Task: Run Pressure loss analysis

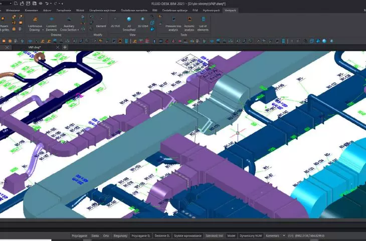Action: pos(173,24)
